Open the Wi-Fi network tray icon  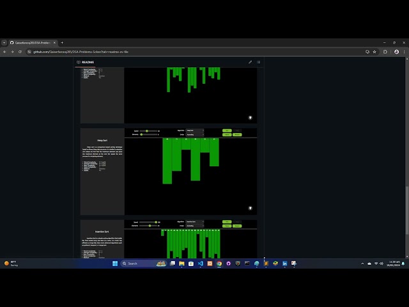click(x=376, y=264)
